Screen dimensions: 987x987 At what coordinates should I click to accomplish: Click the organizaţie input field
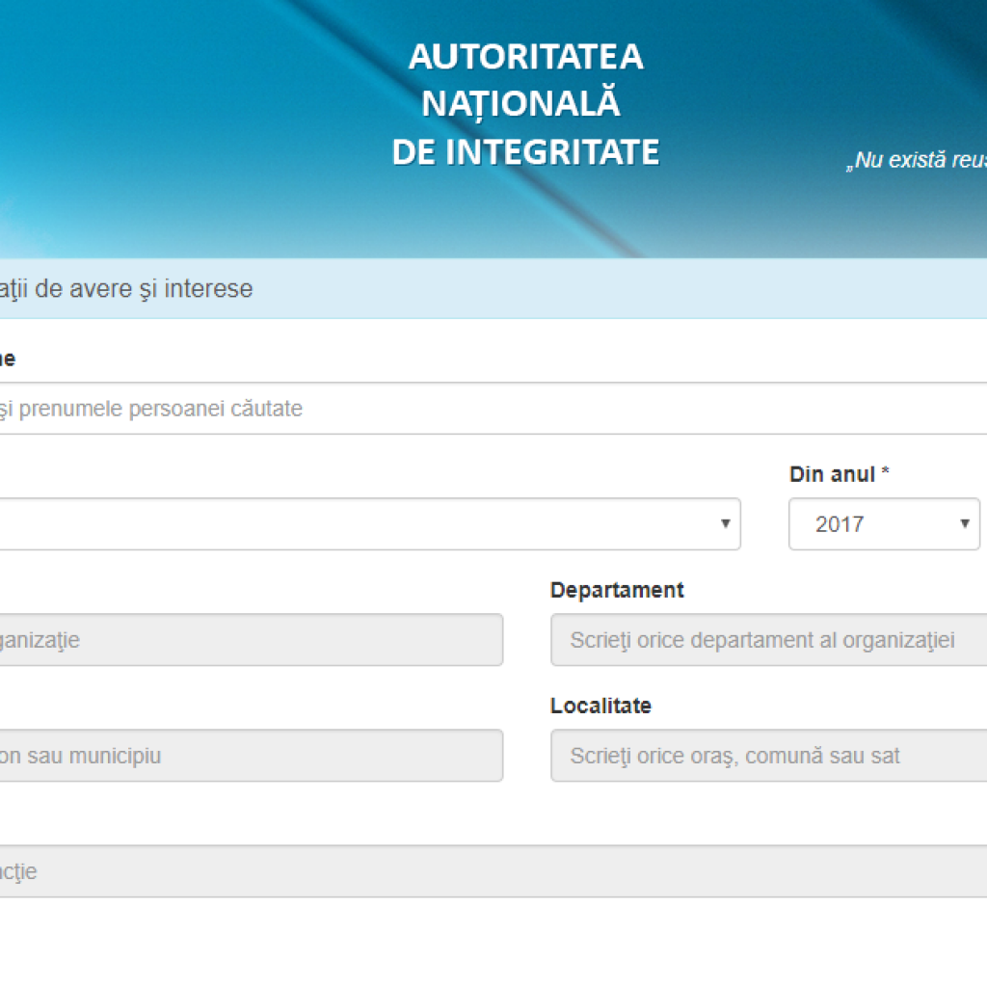coord(252,640)
